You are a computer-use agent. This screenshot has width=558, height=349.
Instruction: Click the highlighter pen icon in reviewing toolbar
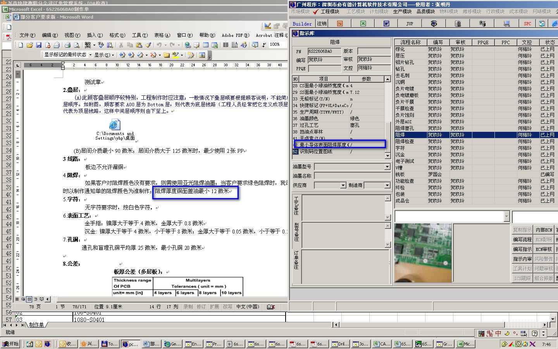coord(176,55)
